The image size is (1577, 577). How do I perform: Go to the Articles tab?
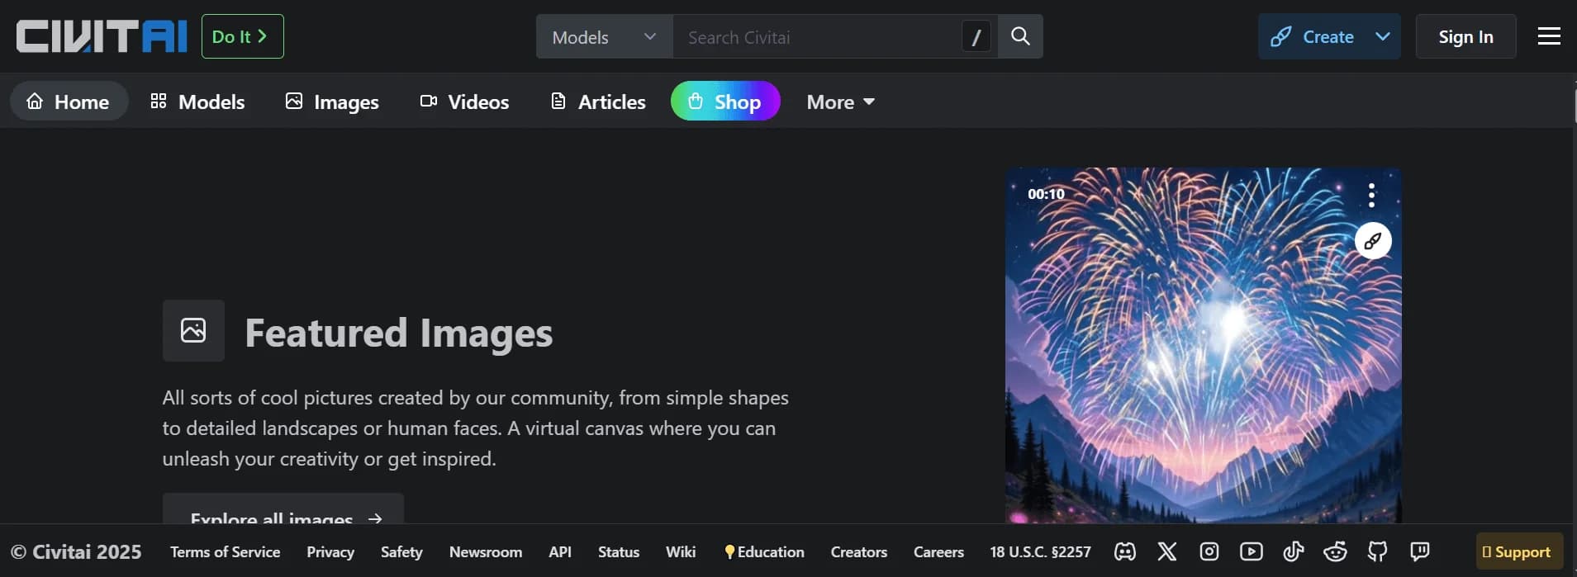tap(598, 102)
